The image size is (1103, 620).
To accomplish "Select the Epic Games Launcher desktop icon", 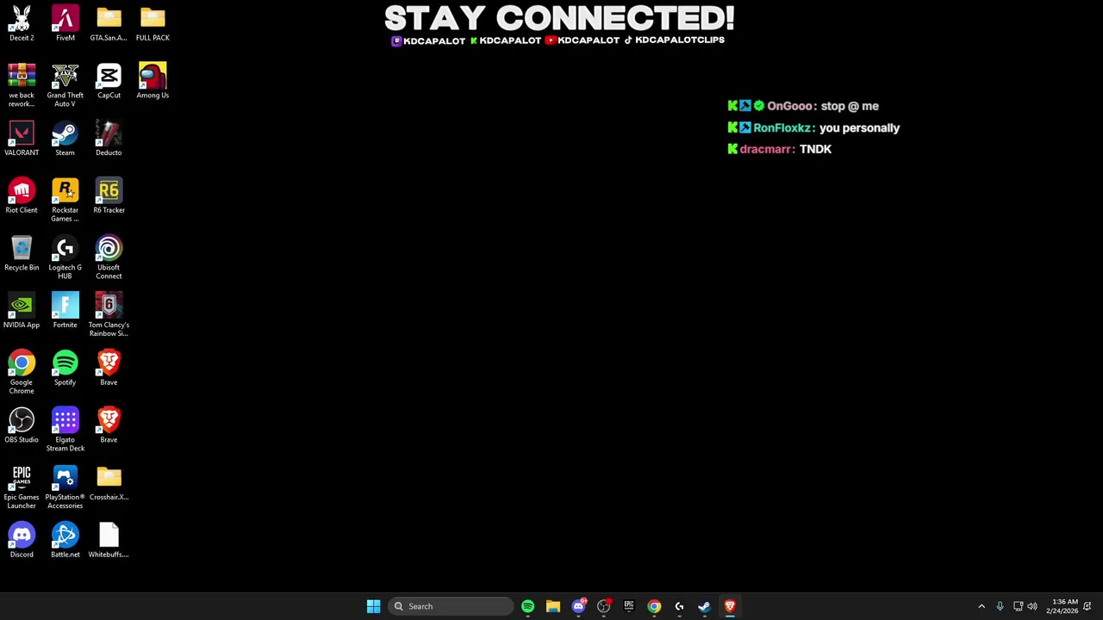I will point(22,487).
